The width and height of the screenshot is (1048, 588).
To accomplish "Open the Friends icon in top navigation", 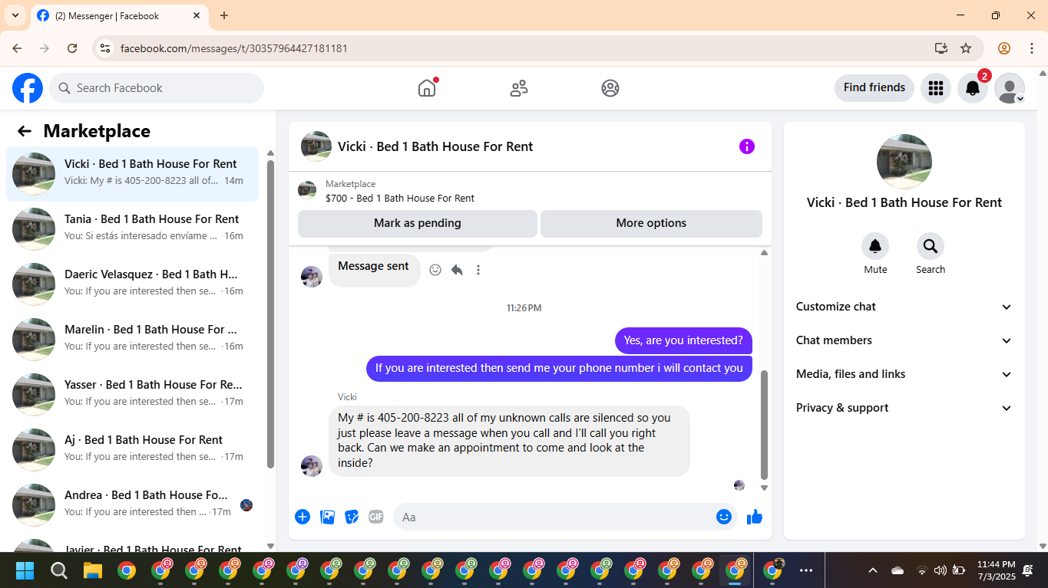I will pyautogui.click(x=519, y=88).
